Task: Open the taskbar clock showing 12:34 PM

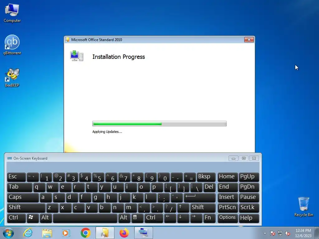Action: 303,233
